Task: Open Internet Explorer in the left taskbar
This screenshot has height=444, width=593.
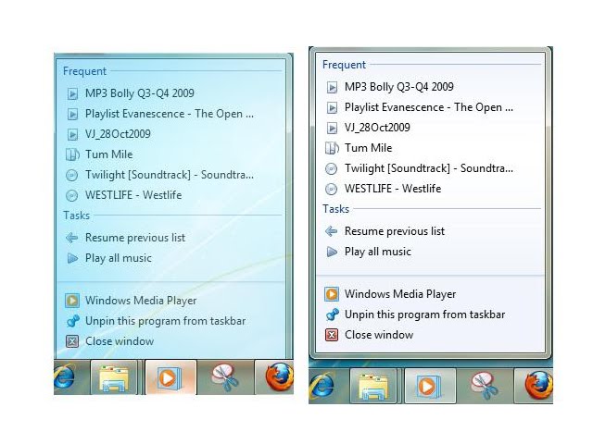Action: pyautogui.click(x=65, y=377)
